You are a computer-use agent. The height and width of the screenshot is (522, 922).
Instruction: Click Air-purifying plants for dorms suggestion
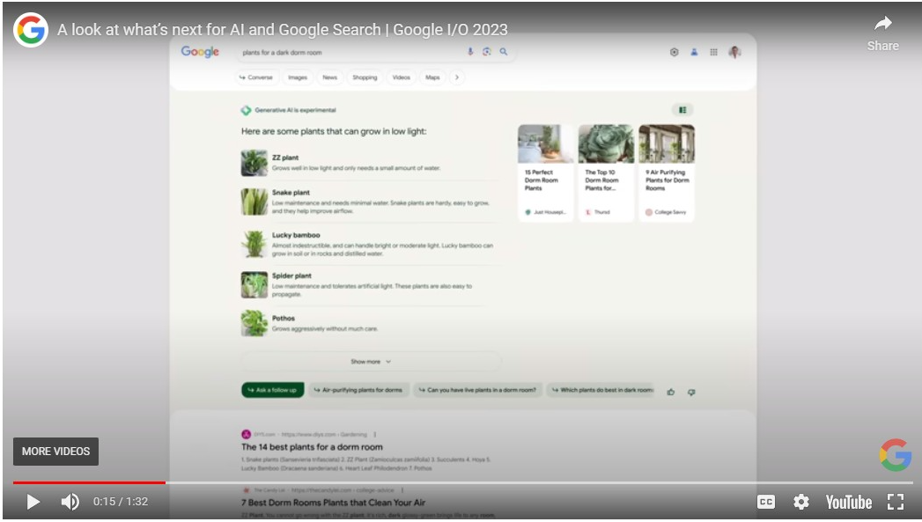tap(358, 390)
